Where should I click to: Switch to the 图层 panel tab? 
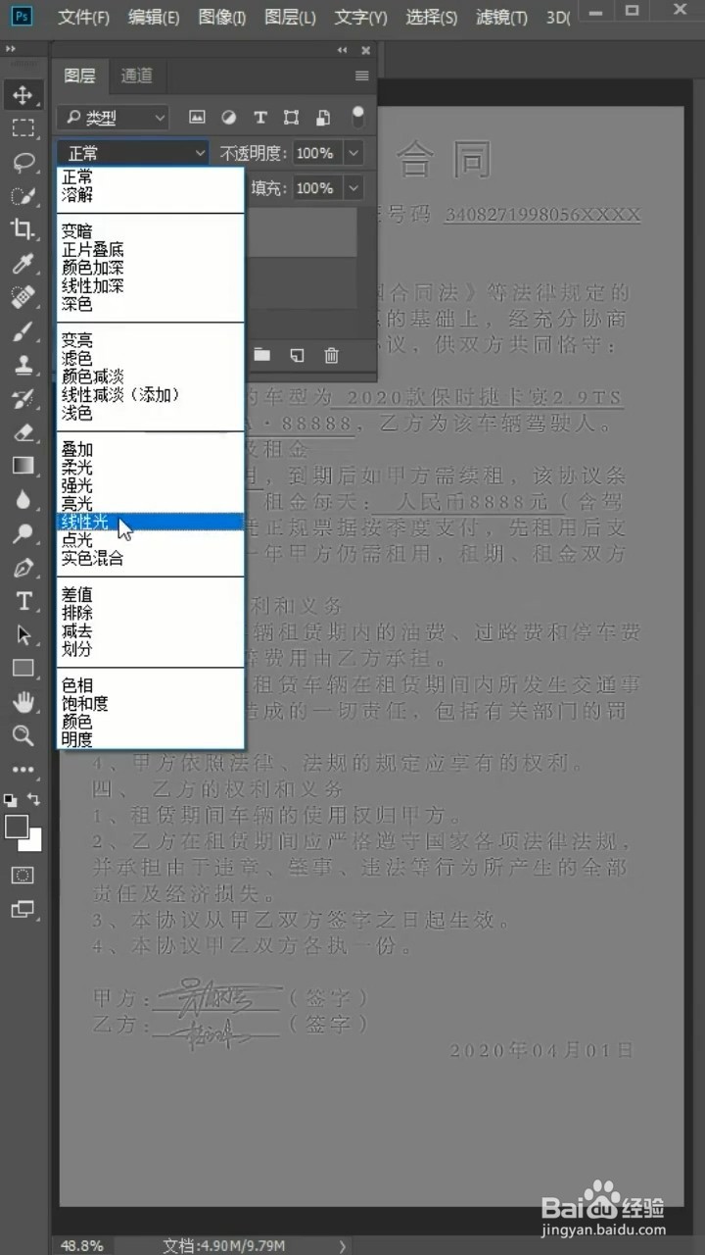click(x=79, y=75)
